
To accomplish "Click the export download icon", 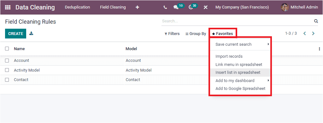I will point(31,33).
